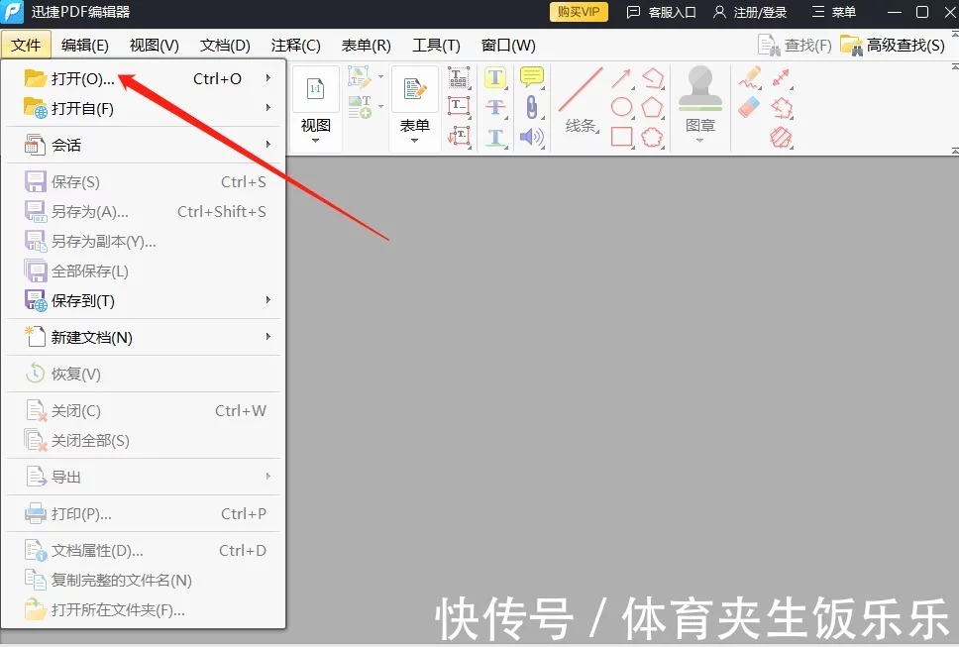Viewport: 959px width, 647px height.
Task: Click the add image/text content icon
Action: coord(360,106)
